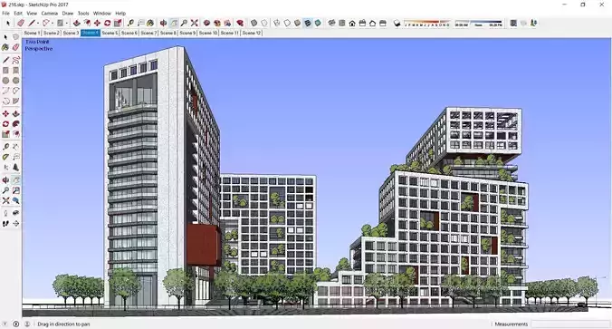This screenshot has height=329, width=612.
Task: Adjust the shadow date month slider
Action: tap(426, 23)
